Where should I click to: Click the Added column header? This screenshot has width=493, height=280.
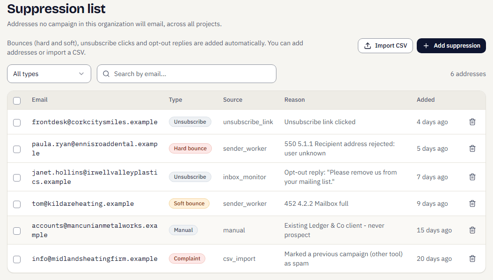pyautogui.click(x=426, y=100)
